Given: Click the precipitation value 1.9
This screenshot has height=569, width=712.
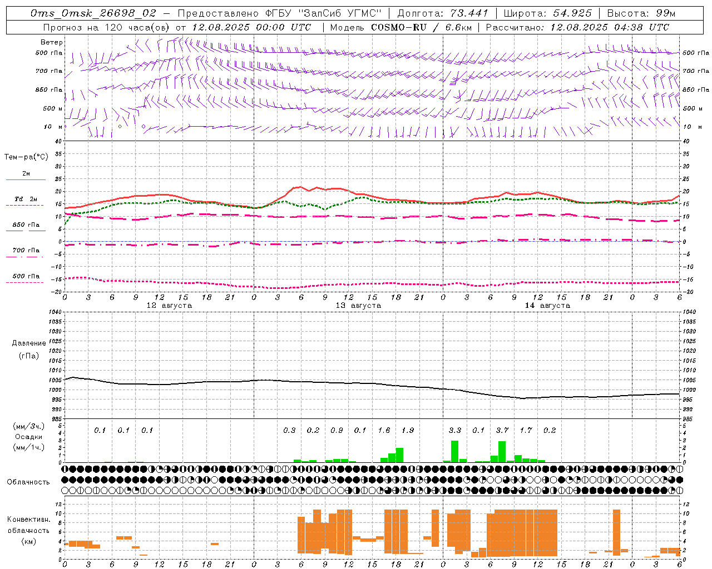Looking at the screenshot, I should tap(408, 430).
